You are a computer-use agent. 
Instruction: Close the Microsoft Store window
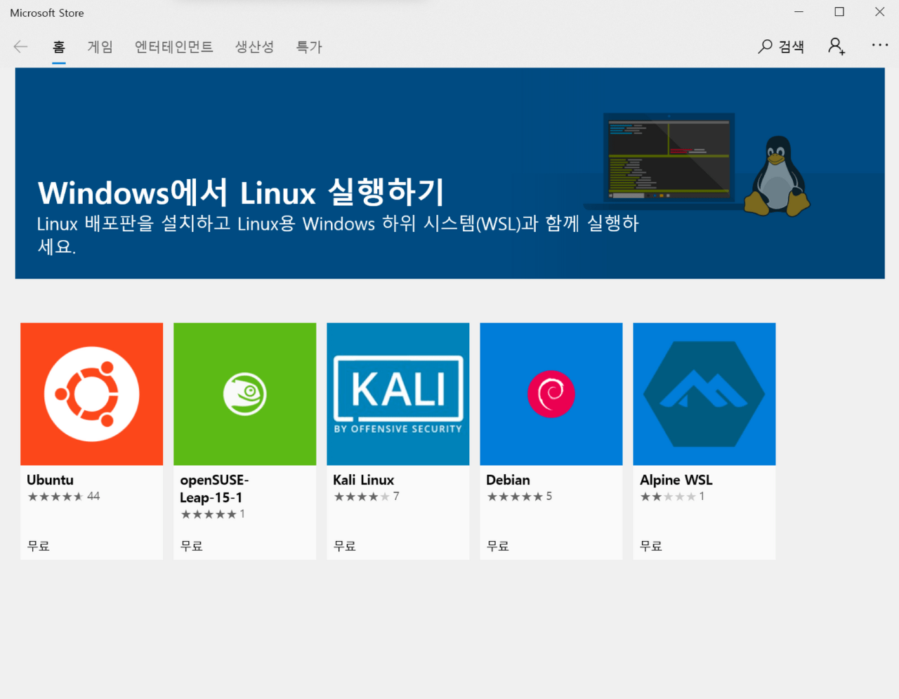coord(879,12)
